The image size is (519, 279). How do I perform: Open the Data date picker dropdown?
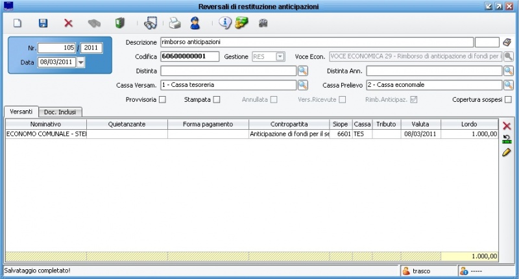[x=81, y=62]
